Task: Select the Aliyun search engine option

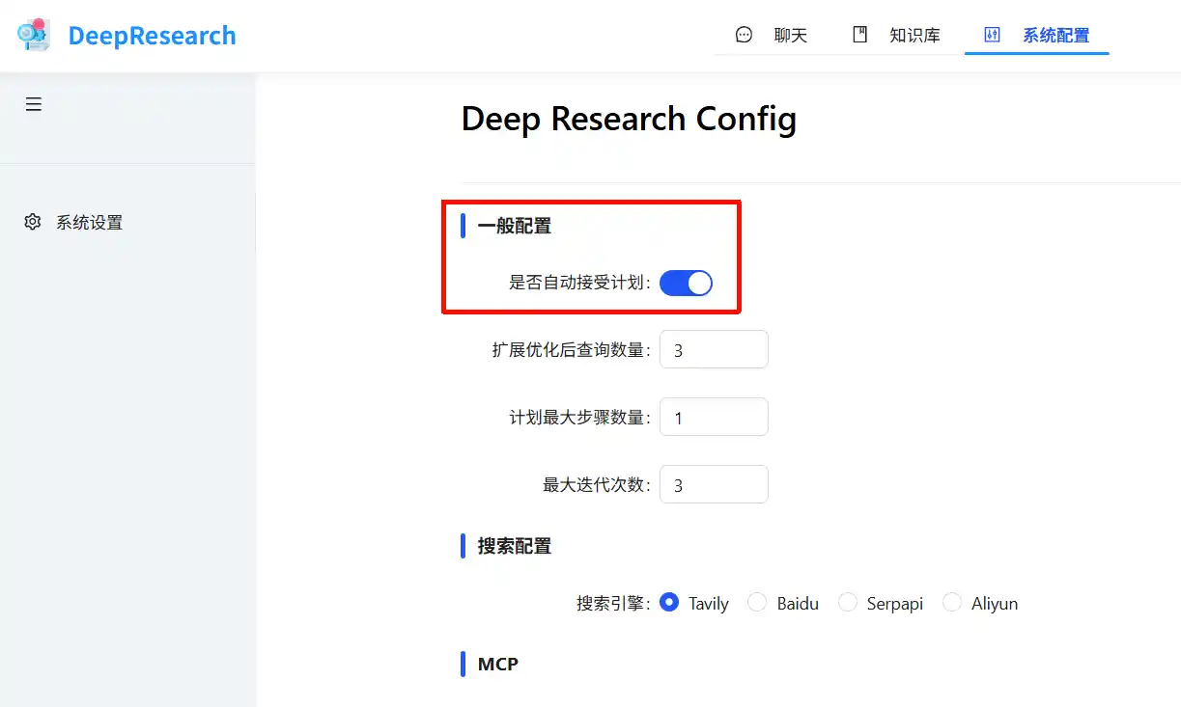Action: pyautogui.click(x=951, y=602)
